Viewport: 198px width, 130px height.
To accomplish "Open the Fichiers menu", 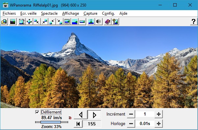I will (x=9, y=13).
